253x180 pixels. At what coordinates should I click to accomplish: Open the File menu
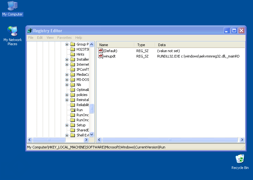[x=31, y=38]
